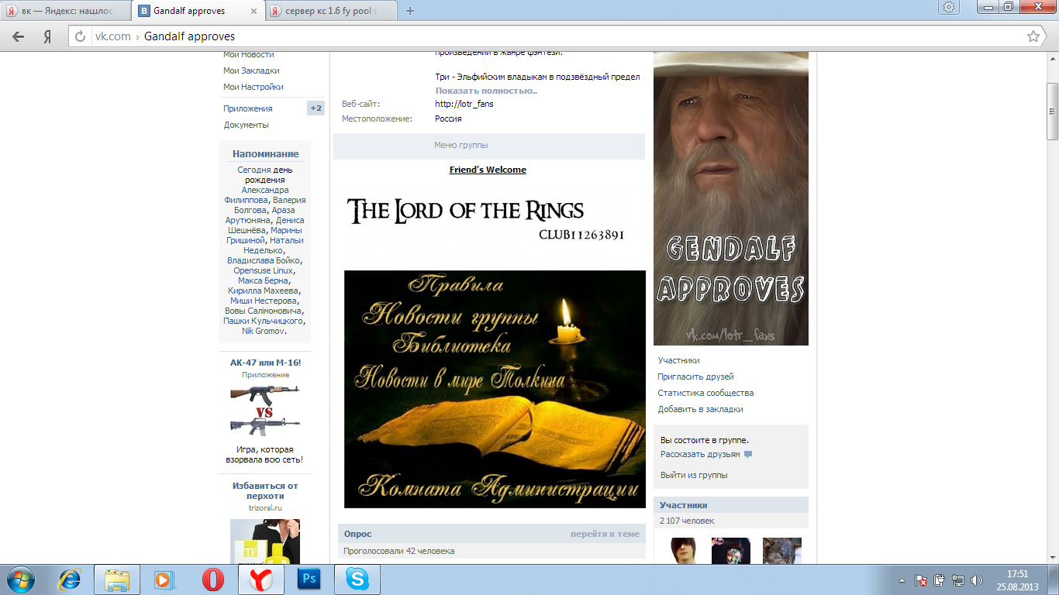Open Библиотека in menu image

coord(451,344)
